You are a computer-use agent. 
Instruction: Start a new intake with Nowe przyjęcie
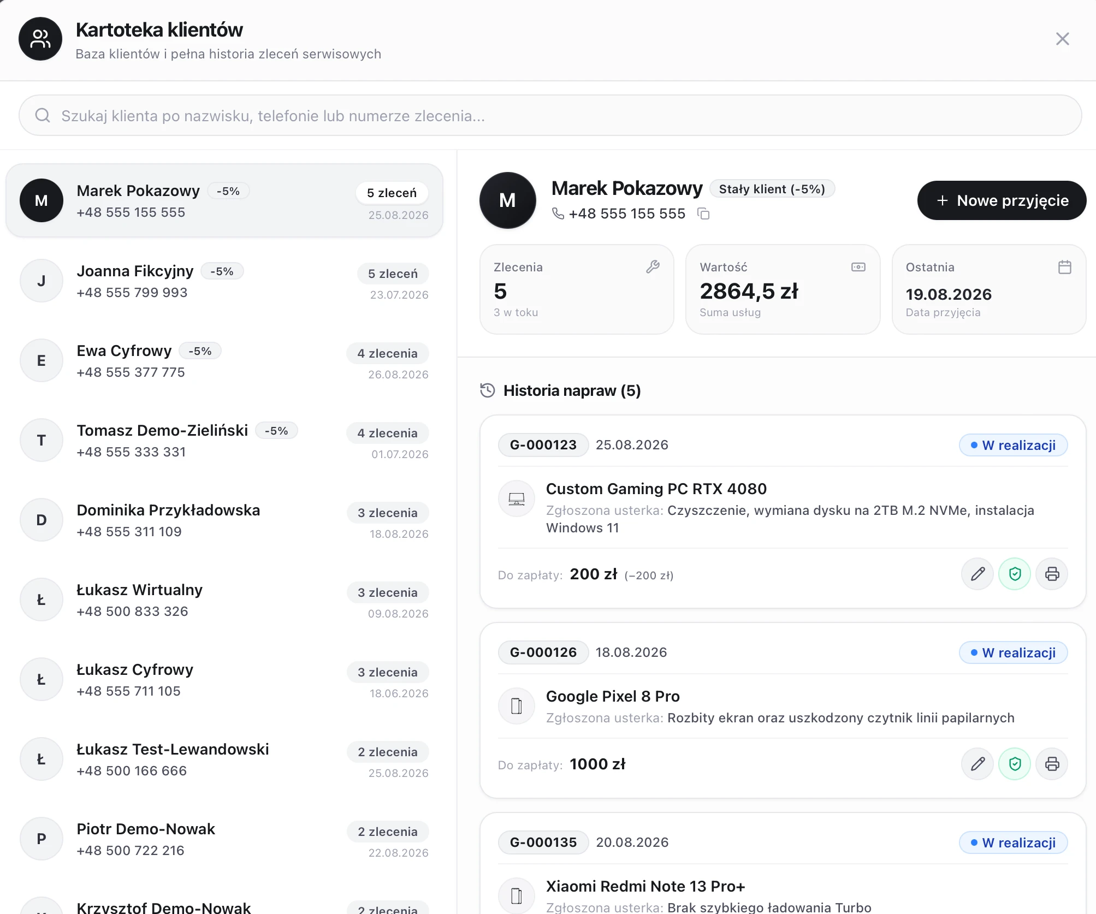(x=1002, y=200)
